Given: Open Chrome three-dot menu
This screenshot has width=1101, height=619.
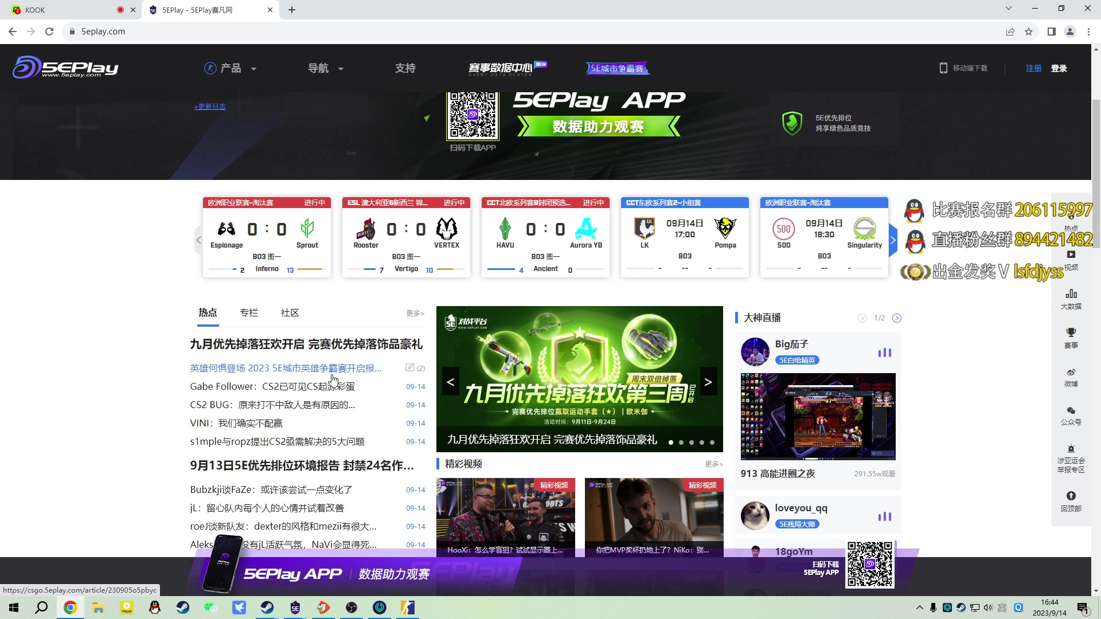Looking at the screenshot, I should [x=1088, y=32].
